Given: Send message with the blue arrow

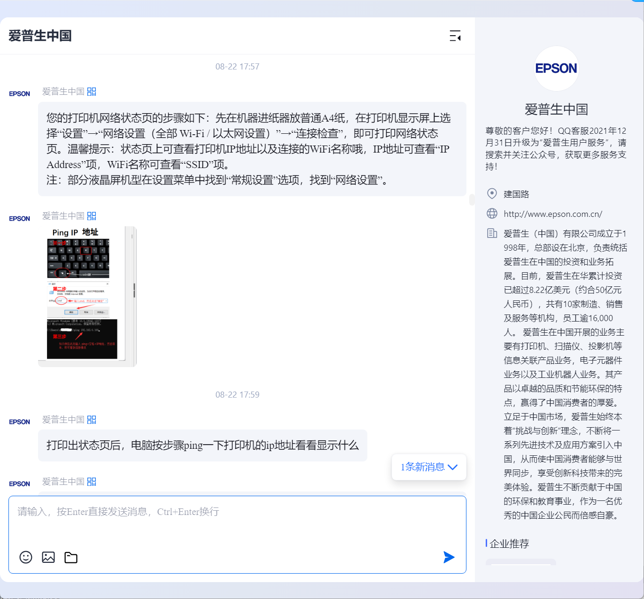Looking at the screenshot, I should [x=449, y=557].
